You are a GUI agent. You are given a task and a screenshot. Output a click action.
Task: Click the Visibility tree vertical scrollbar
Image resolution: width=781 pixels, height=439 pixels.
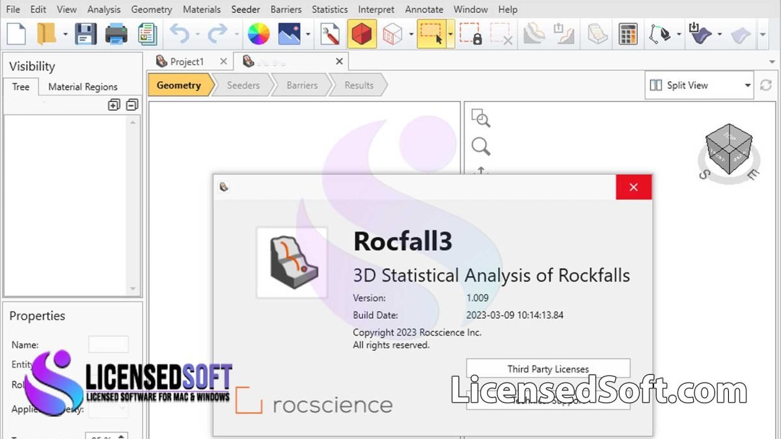pos(133,205)
